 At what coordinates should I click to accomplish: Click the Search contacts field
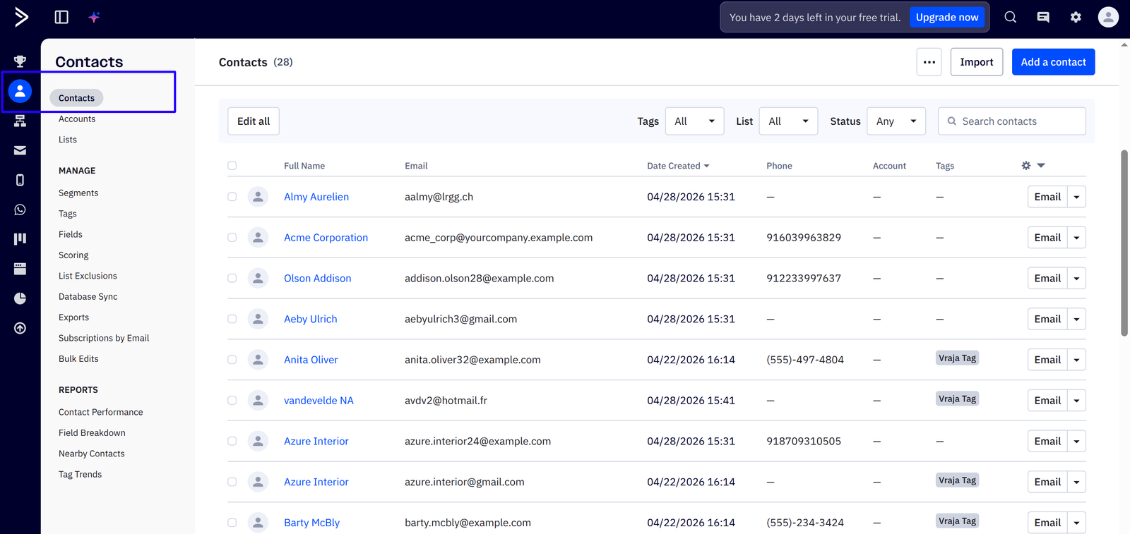click(x=1011, y=121)
